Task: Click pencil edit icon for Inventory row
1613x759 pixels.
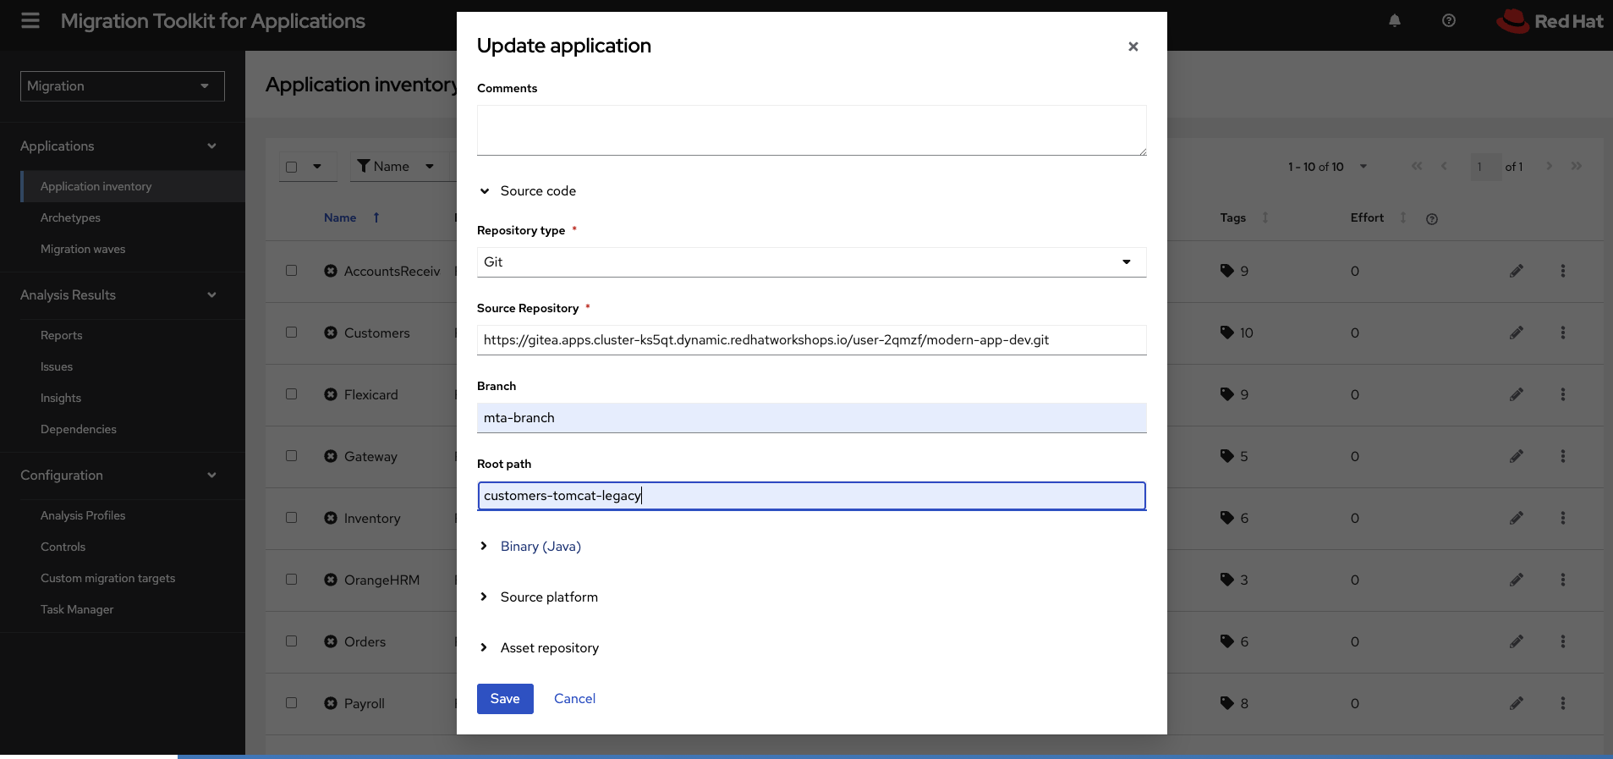Action: [x=1517, y=518]
